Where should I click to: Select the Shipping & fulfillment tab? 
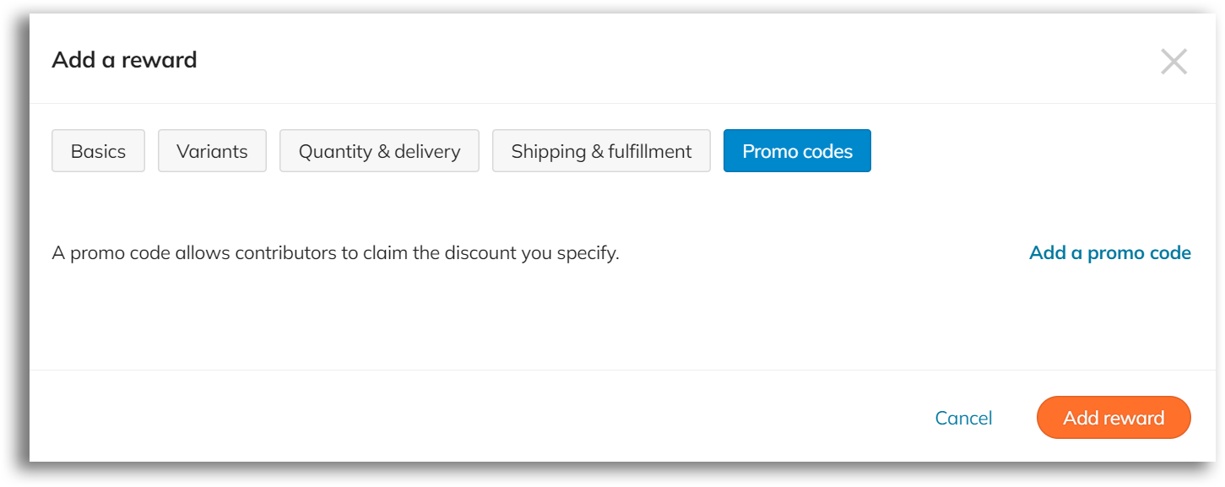(x=601, y=151)
